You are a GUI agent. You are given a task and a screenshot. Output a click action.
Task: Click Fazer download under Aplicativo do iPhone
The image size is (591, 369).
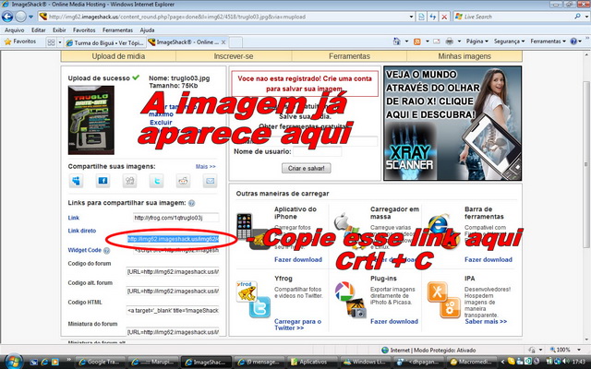[298, 259]
